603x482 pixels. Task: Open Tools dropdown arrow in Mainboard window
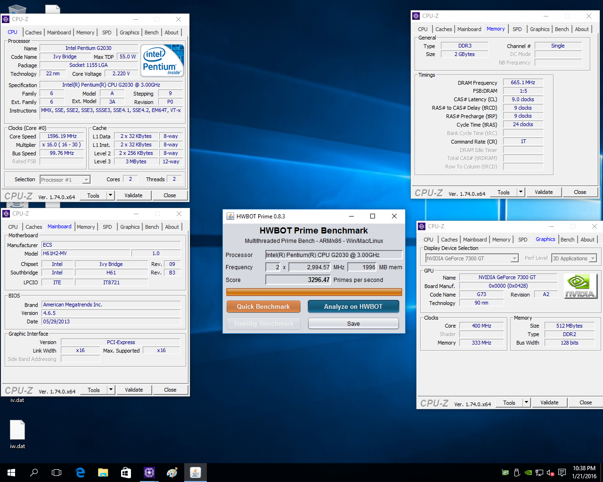click(111, 390)
